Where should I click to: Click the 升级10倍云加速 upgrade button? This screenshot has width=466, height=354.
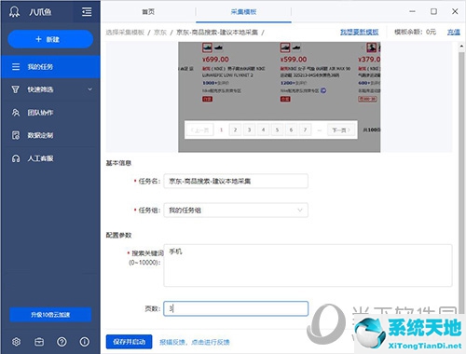tap(50, 315)
